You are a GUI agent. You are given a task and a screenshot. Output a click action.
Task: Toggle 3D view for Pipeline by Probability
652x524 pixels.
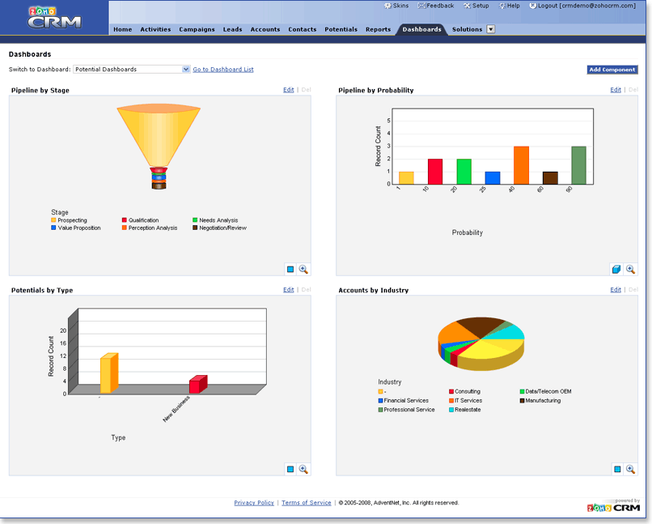616,269
